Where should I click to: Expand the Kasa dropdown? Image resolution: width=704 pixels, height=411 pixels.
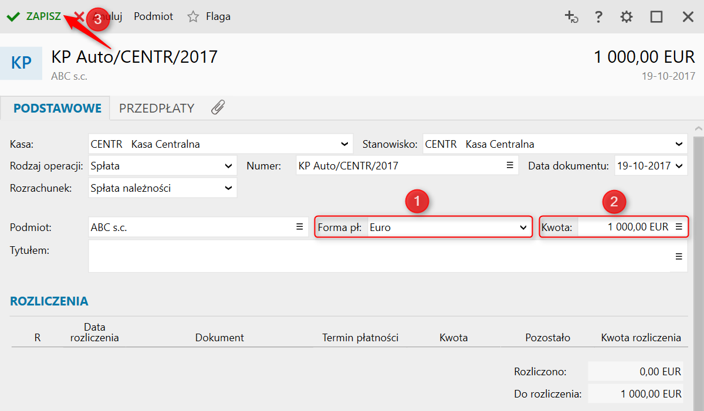(344, 144)
